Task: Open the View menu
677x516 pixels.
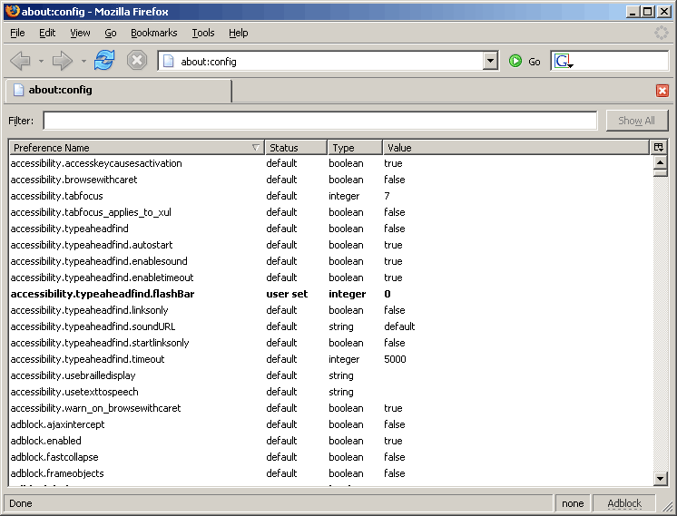Action: point(80,33)
